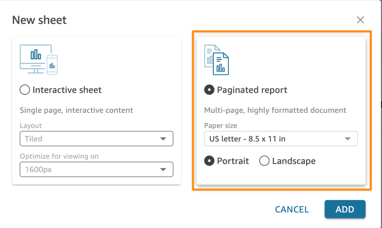Click the ADD button
The image size is (382, 228).
click(345, 209)
